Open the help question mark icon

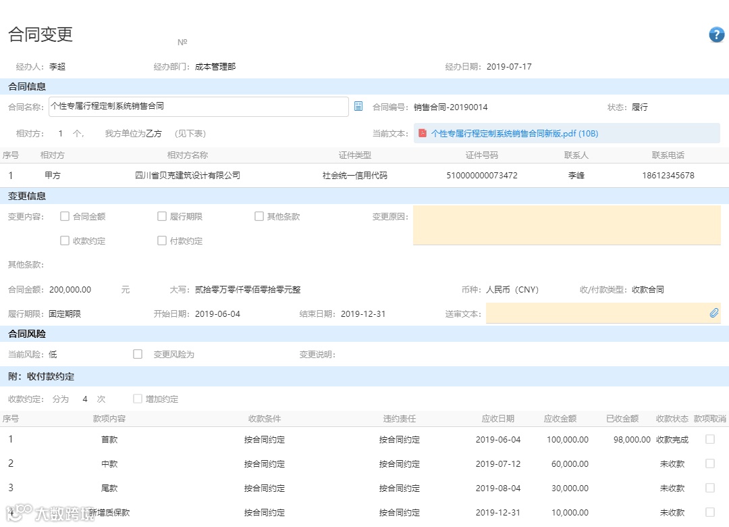(716, 34)
